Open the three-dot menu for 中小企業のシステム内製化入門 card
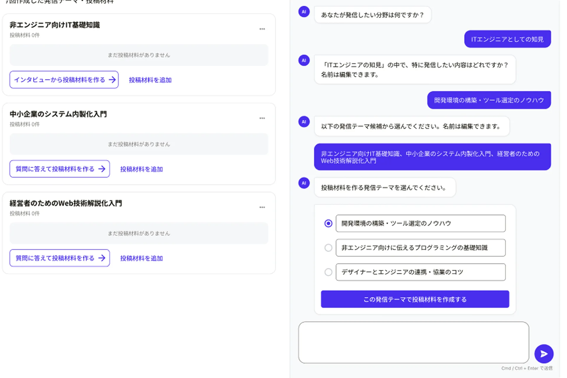567x378 pixels. tap(262, 118)
